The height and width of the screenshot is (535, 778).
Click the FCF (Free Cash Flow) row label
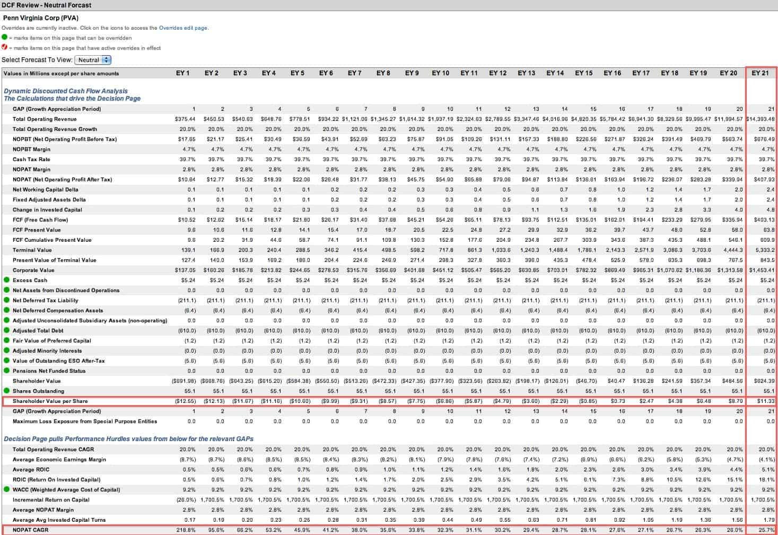40,220
